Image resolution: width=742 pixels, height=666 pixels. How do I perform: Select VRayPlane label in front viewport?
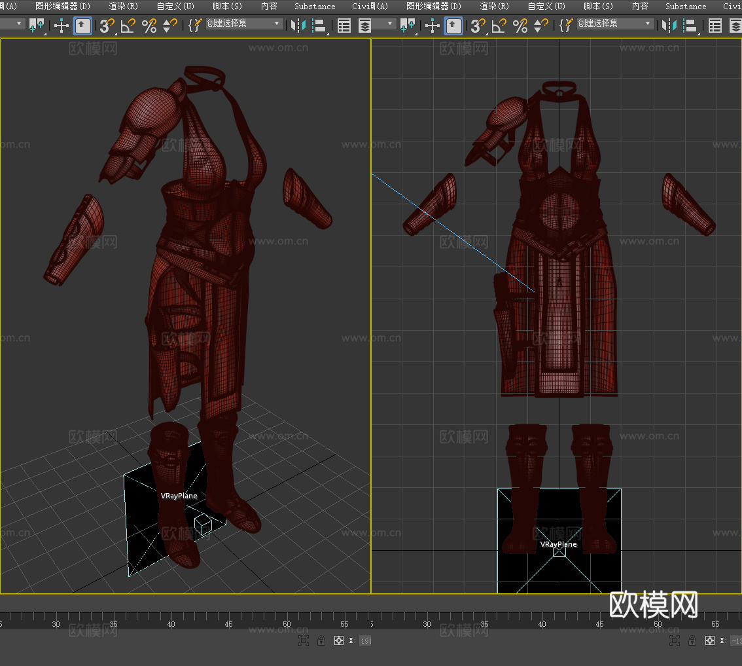click(559, 544)
